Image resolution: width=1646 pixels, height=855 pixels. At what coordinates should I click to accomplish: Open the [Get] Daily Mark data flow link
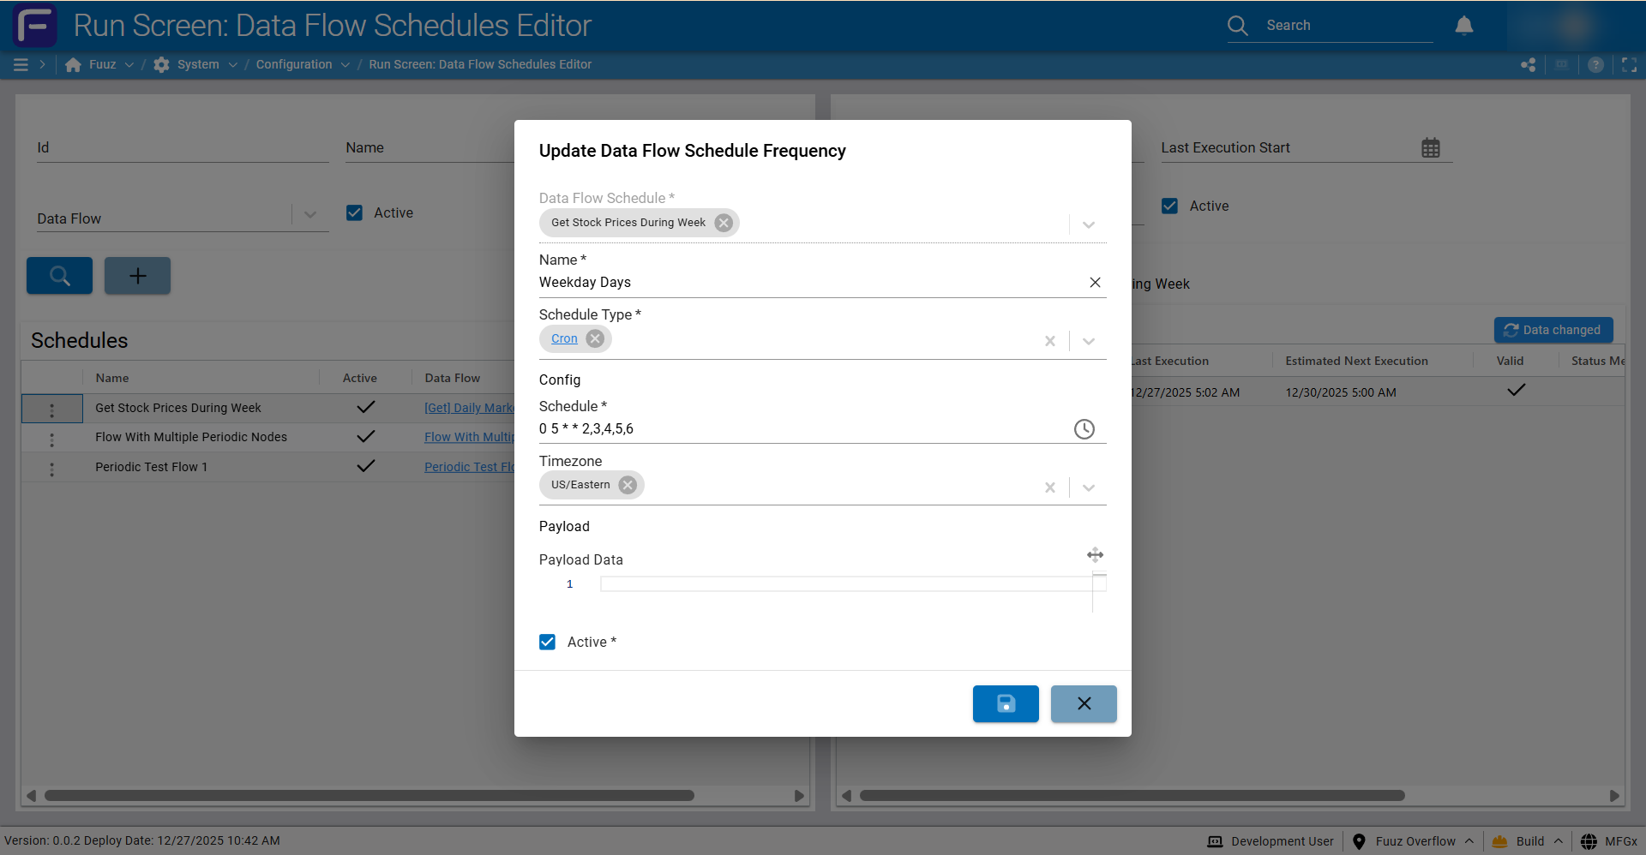(469, 408)
